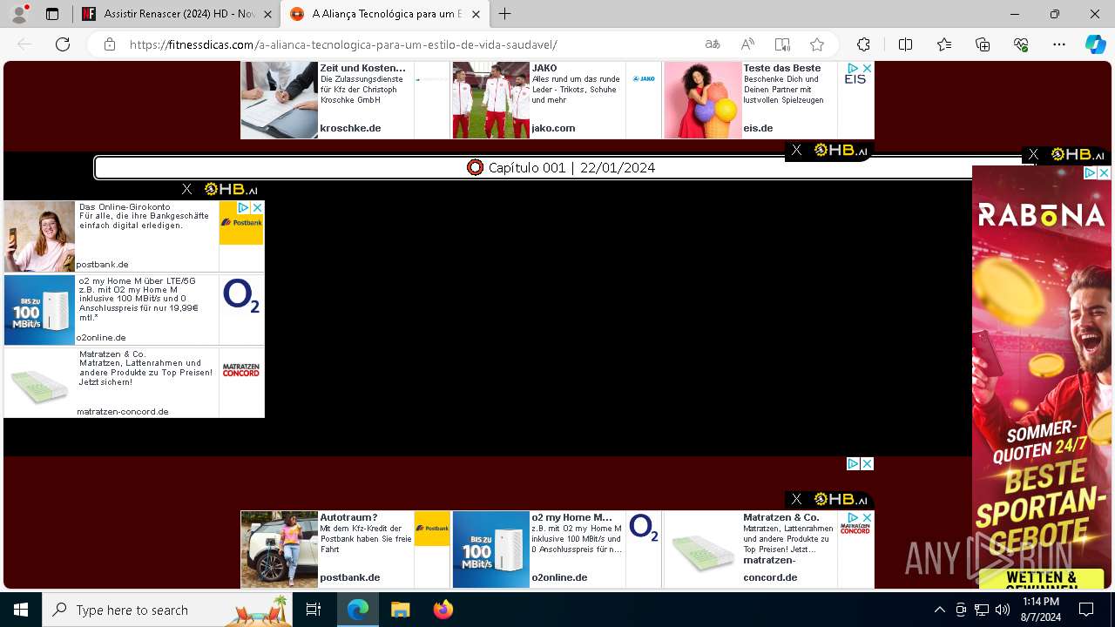Click Matratzen & Co. sidebar ad
Image resolution: width=1115 pixels, height=627 pixels.
tap(134, 383)
